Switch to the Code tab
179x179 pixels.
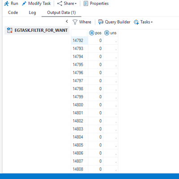pyautogui.click(x=13, y=13)
